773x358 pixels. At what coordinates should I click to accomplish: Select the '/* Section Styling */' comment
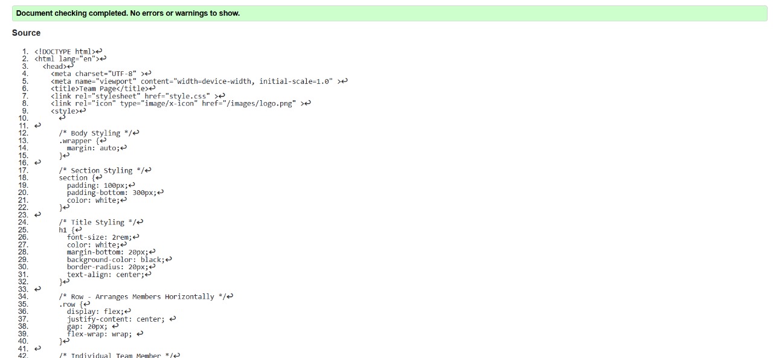pyautogui.click(x=101, y=170)
